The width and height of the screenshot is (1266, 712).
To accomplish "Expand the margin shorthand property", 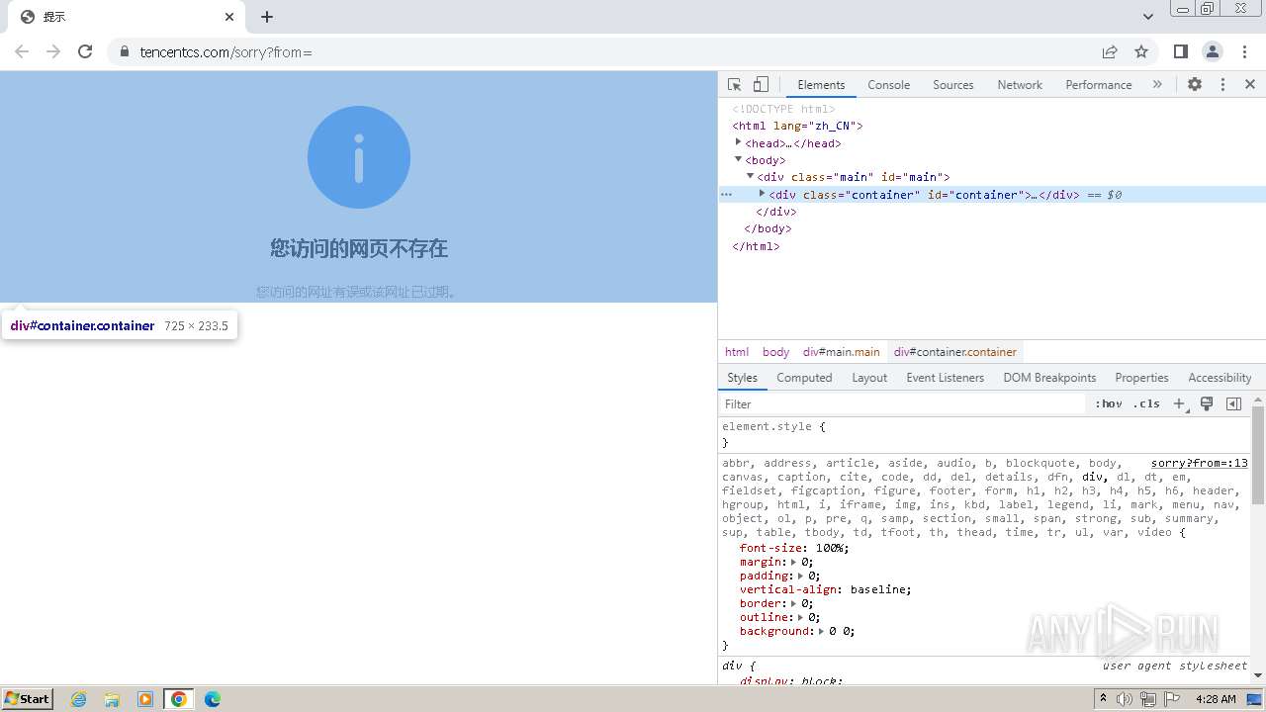I will [x=793, y=562].
